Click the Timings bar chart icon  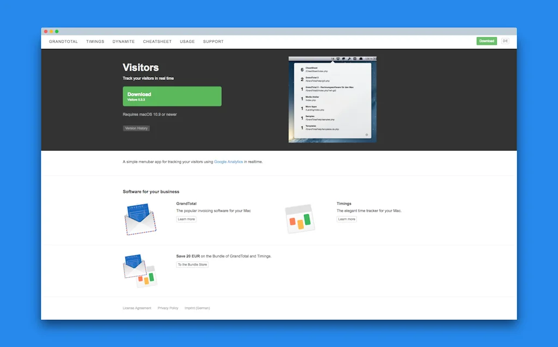[300, 219]
